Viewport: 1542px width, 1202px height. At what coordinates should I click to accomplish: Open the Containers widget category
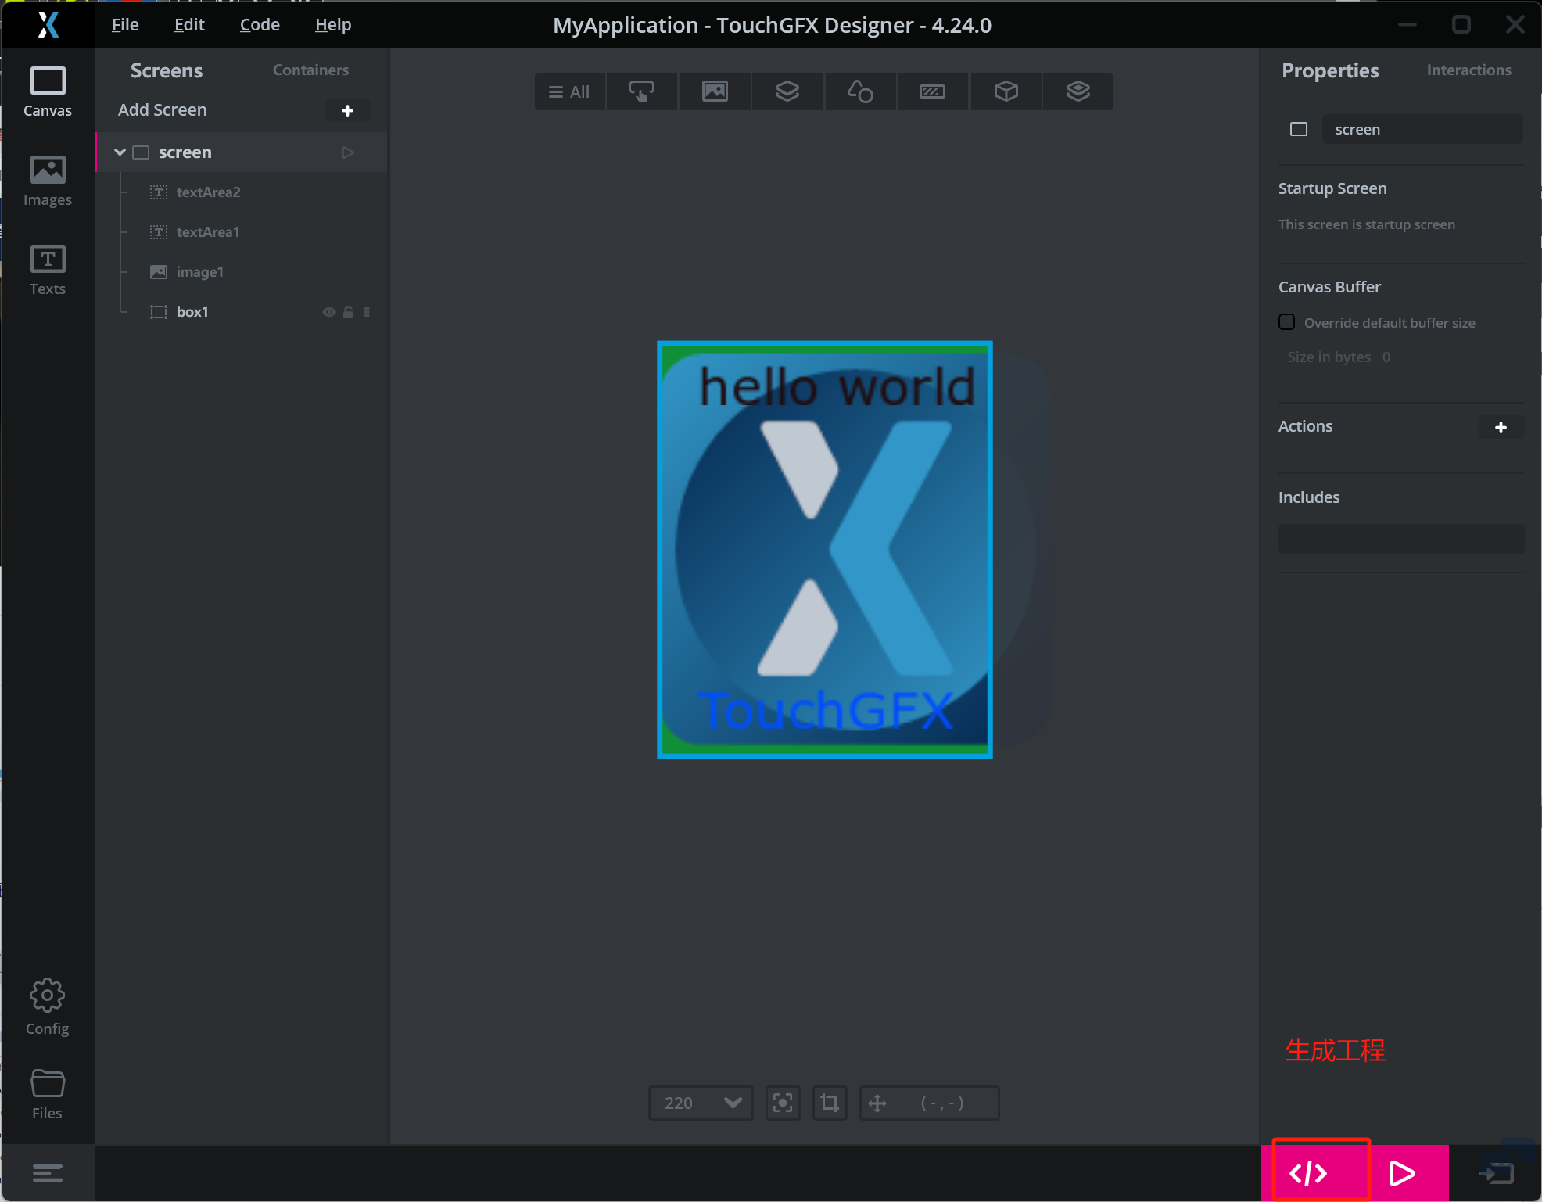click(787, 91)
